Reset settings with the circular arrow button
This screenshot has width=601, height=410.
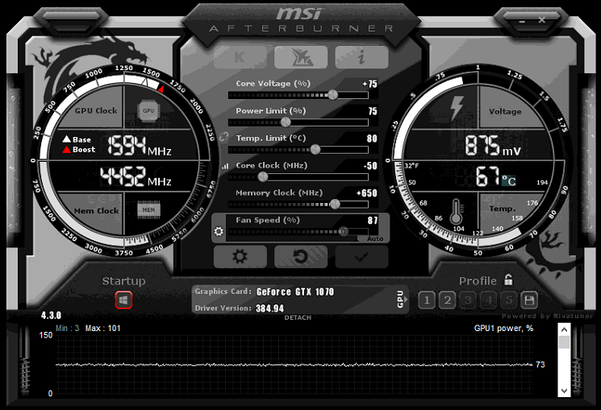301,256
